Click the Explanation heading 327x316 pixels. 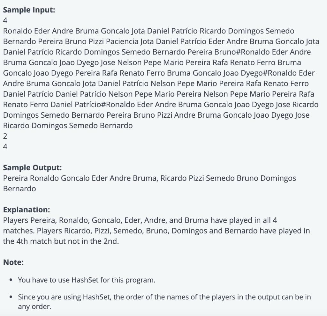(x=27, y=209)
